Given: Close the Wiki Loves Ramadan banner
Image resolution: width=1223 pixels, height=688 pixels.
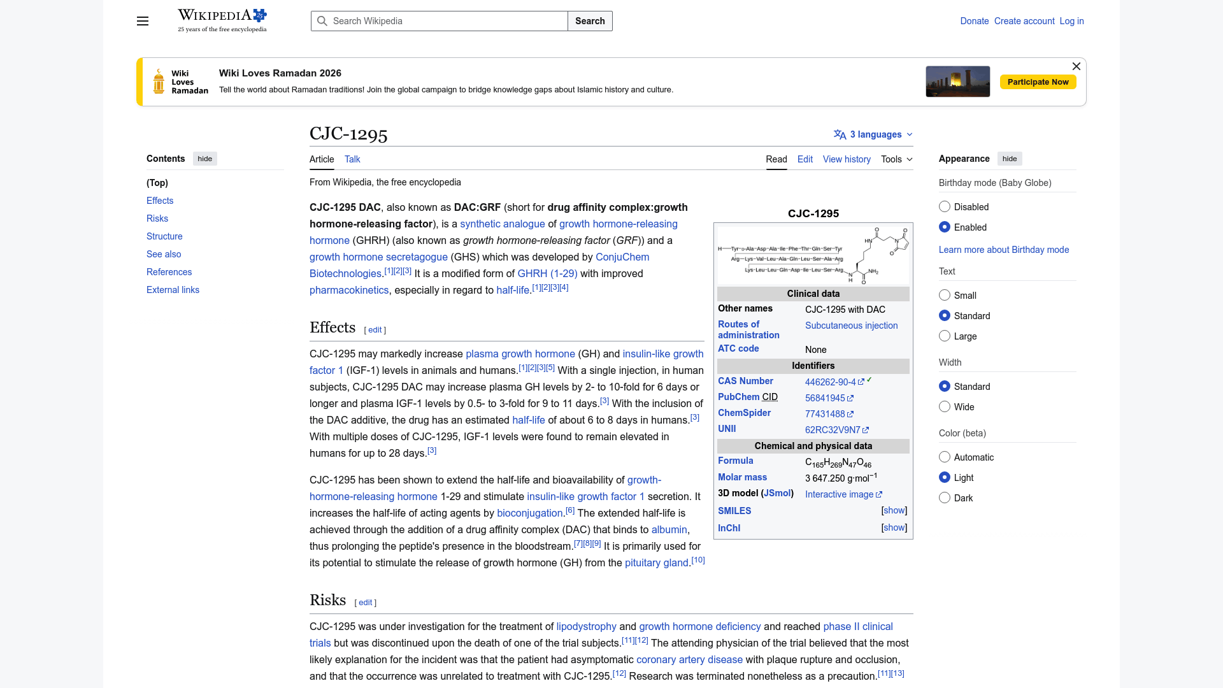Looking at the screenshot, I should [x=1076, y=66].
